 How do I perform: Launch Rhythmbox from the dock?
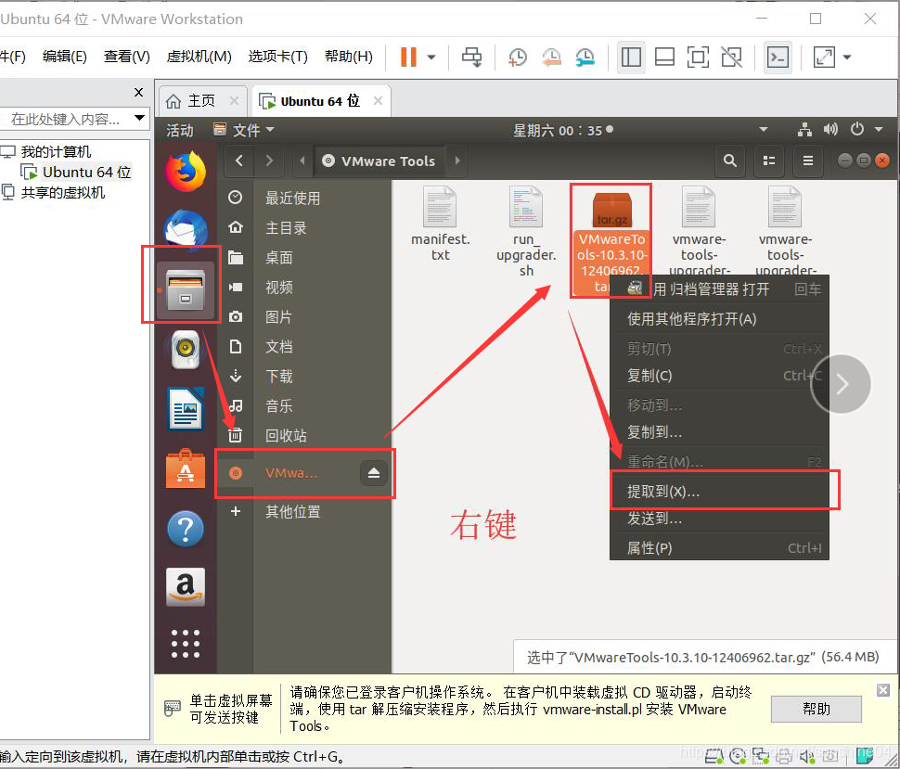click(x=185, y=350)
